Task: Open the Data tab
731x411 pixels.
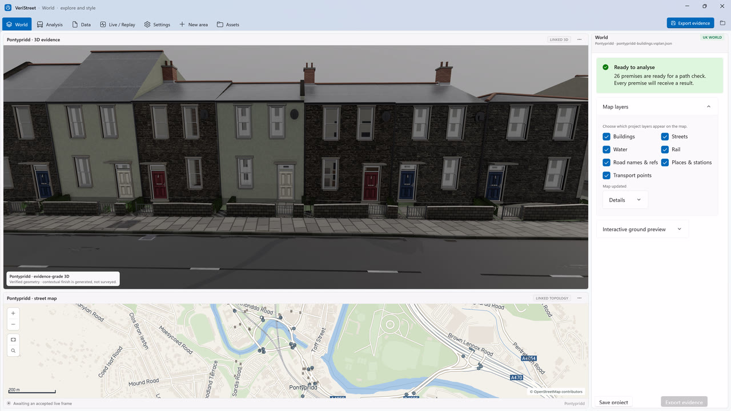Action: tap(82, 25)
